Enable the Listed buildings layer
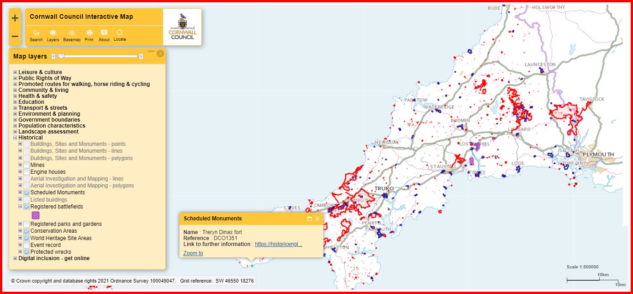Image resolution: width=633 pixels, height=294 pixels. click(x=26, y=199)
